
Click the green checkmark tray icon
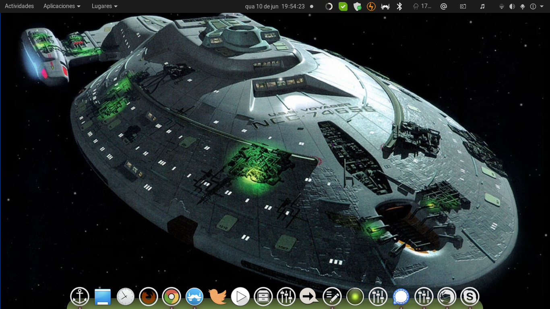point(343,6)
